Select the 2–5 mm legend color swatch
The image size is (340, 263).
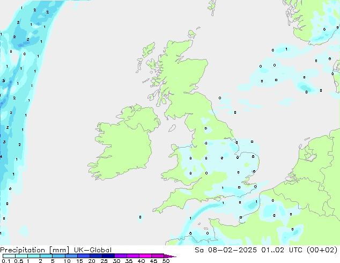coord(46,256)
